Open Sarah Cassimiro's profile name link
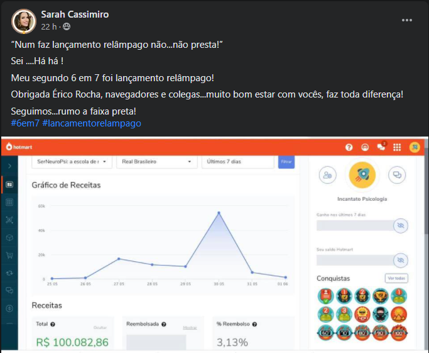The width and height of the screenshot is (429, 353). point(75,14)
